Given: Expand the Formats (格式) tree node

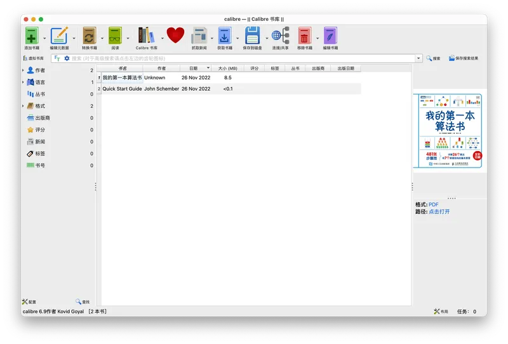Looking at the screenshot, I should coord(23,106).
